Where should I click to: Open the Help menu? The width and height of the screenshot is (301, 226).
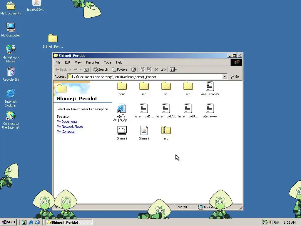119,62
